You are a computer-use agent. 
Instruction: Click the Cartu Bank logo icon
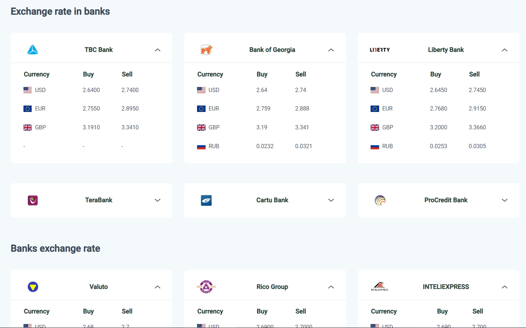click(206, 200)
